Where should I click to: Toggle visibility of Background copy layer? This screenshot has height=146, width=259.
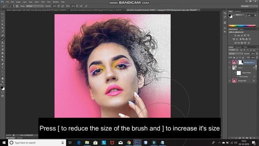point(230,62)
